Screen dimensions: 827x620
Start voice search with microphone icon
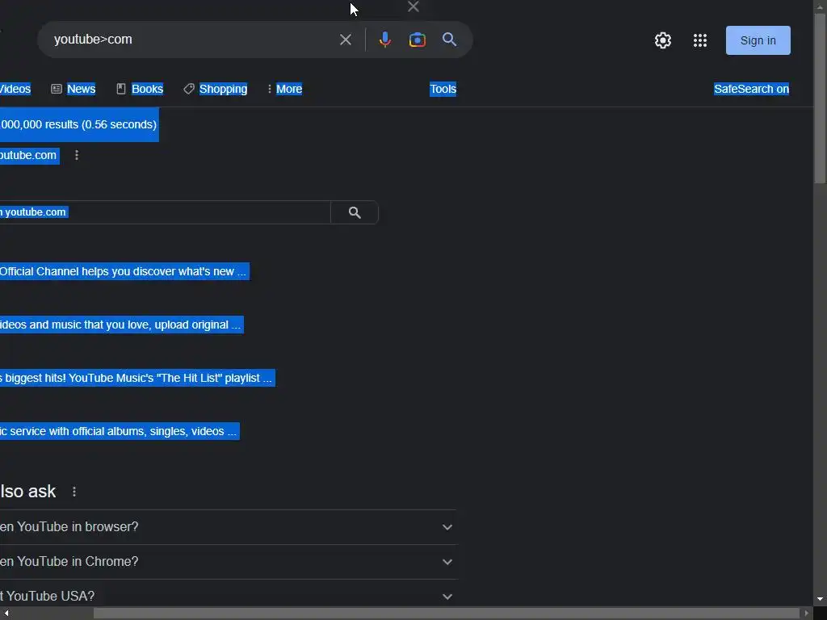pyautogui.click(x=385, y=40)
